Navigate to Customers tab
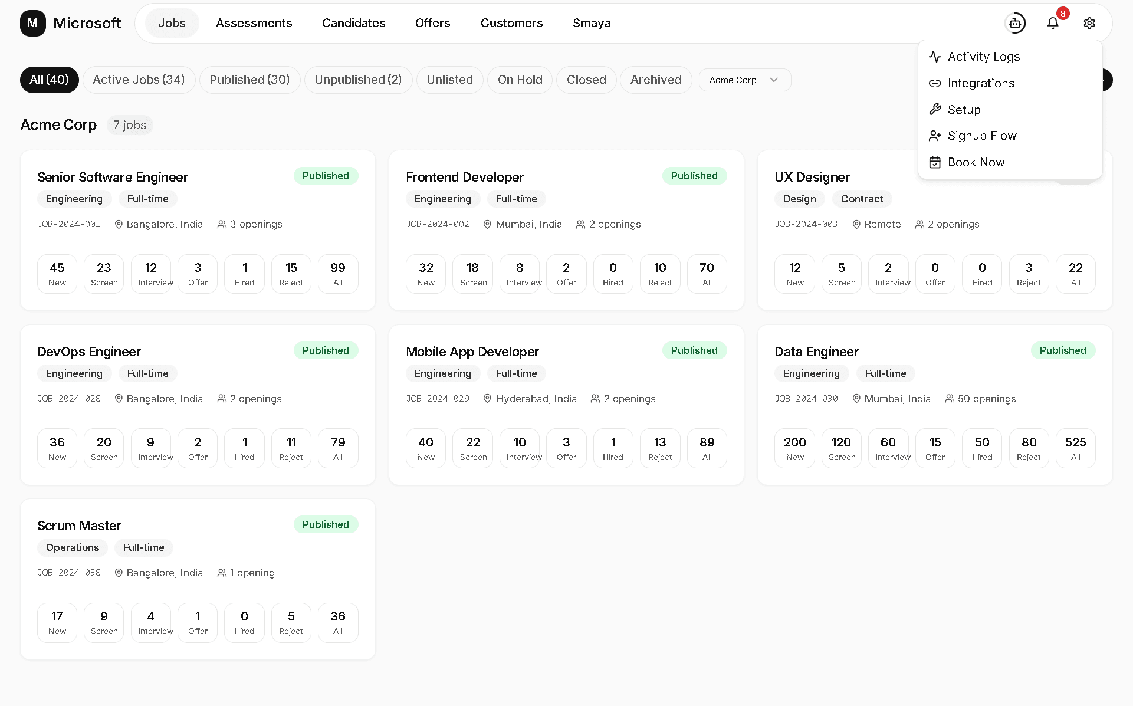Image resolution: width=1133 pixels, height=706 pixels. [x=511, y=23]
